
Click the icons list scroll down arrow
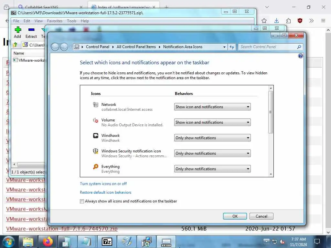[271, 174]
